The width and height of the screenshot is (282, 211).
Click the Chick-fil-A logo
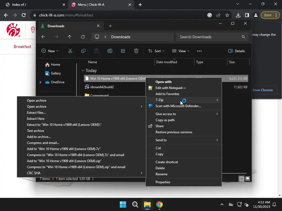13,30
